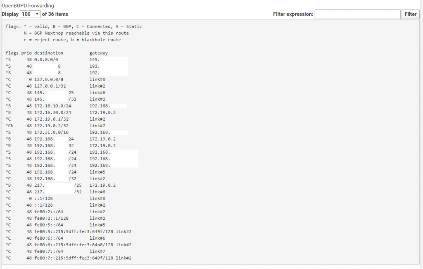Click the fe80:2::1/128 destination entry
Screen dimensions: 423x269
click(x=52, y=218)
